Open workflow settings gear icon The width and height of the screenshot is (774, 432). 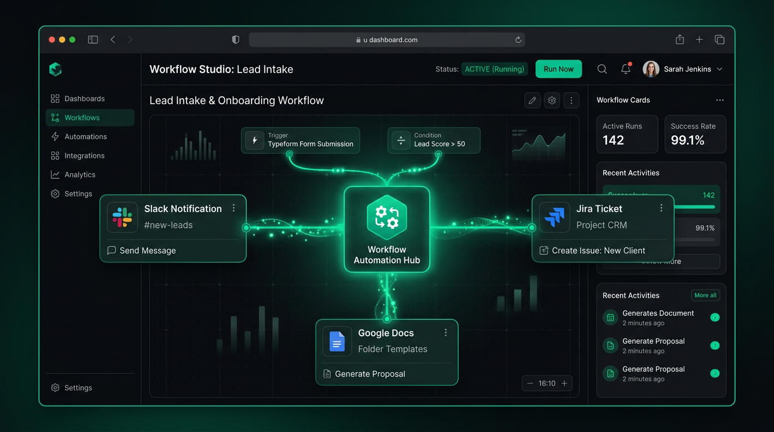(x=552, y=101)
